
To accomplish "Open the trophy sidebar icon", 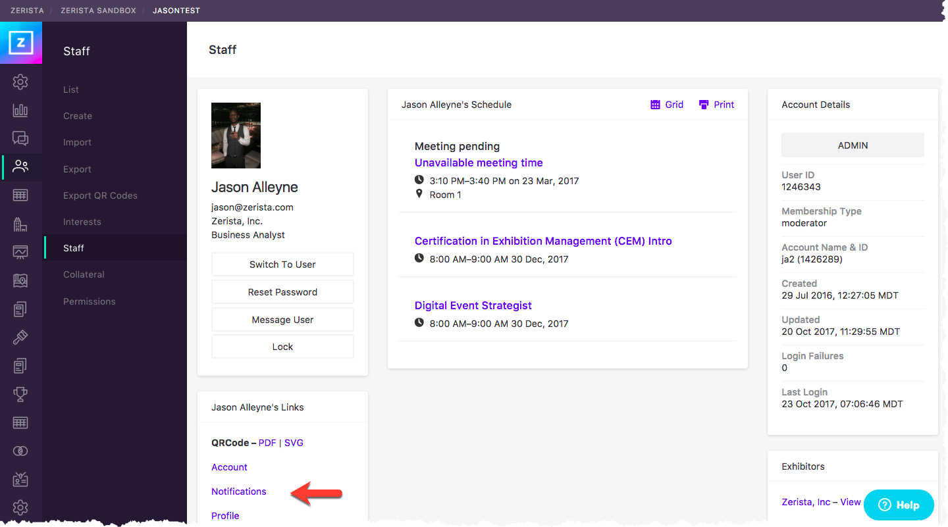I will coord(20,393).
